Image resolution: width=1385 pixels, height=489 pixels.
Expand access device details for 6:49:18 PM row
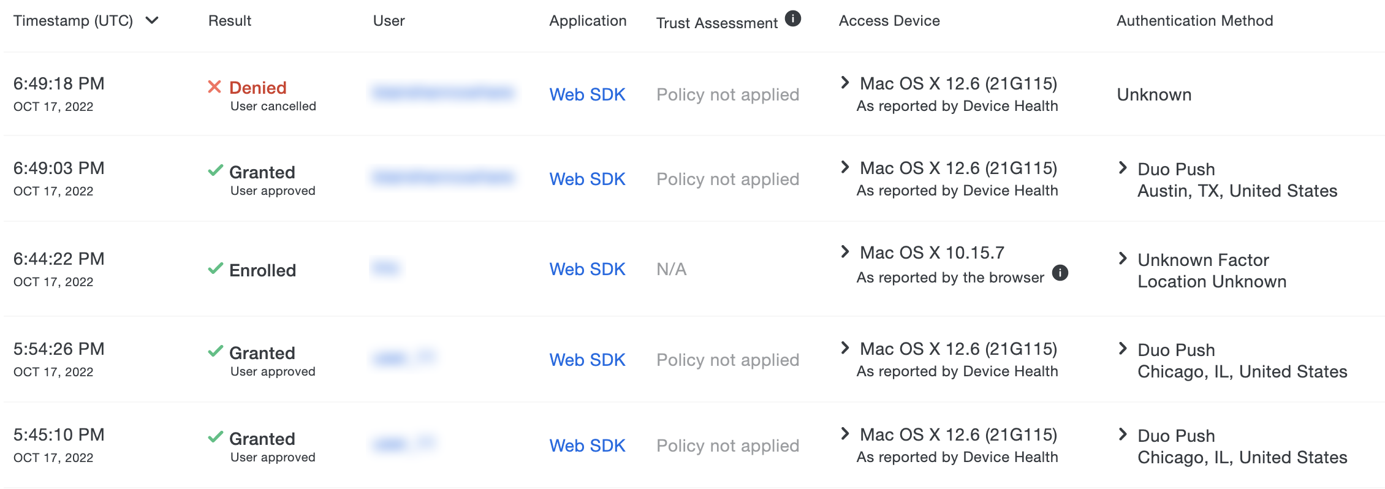pos(846,83)
